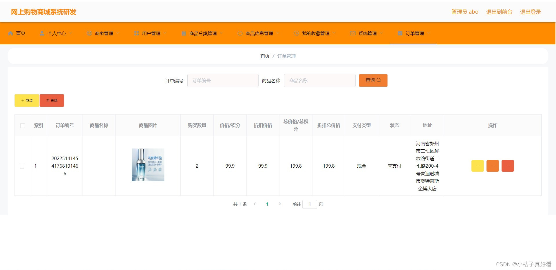556x270 pixels.
Task: Click the 操作 column header
Action: pos(493,125)
